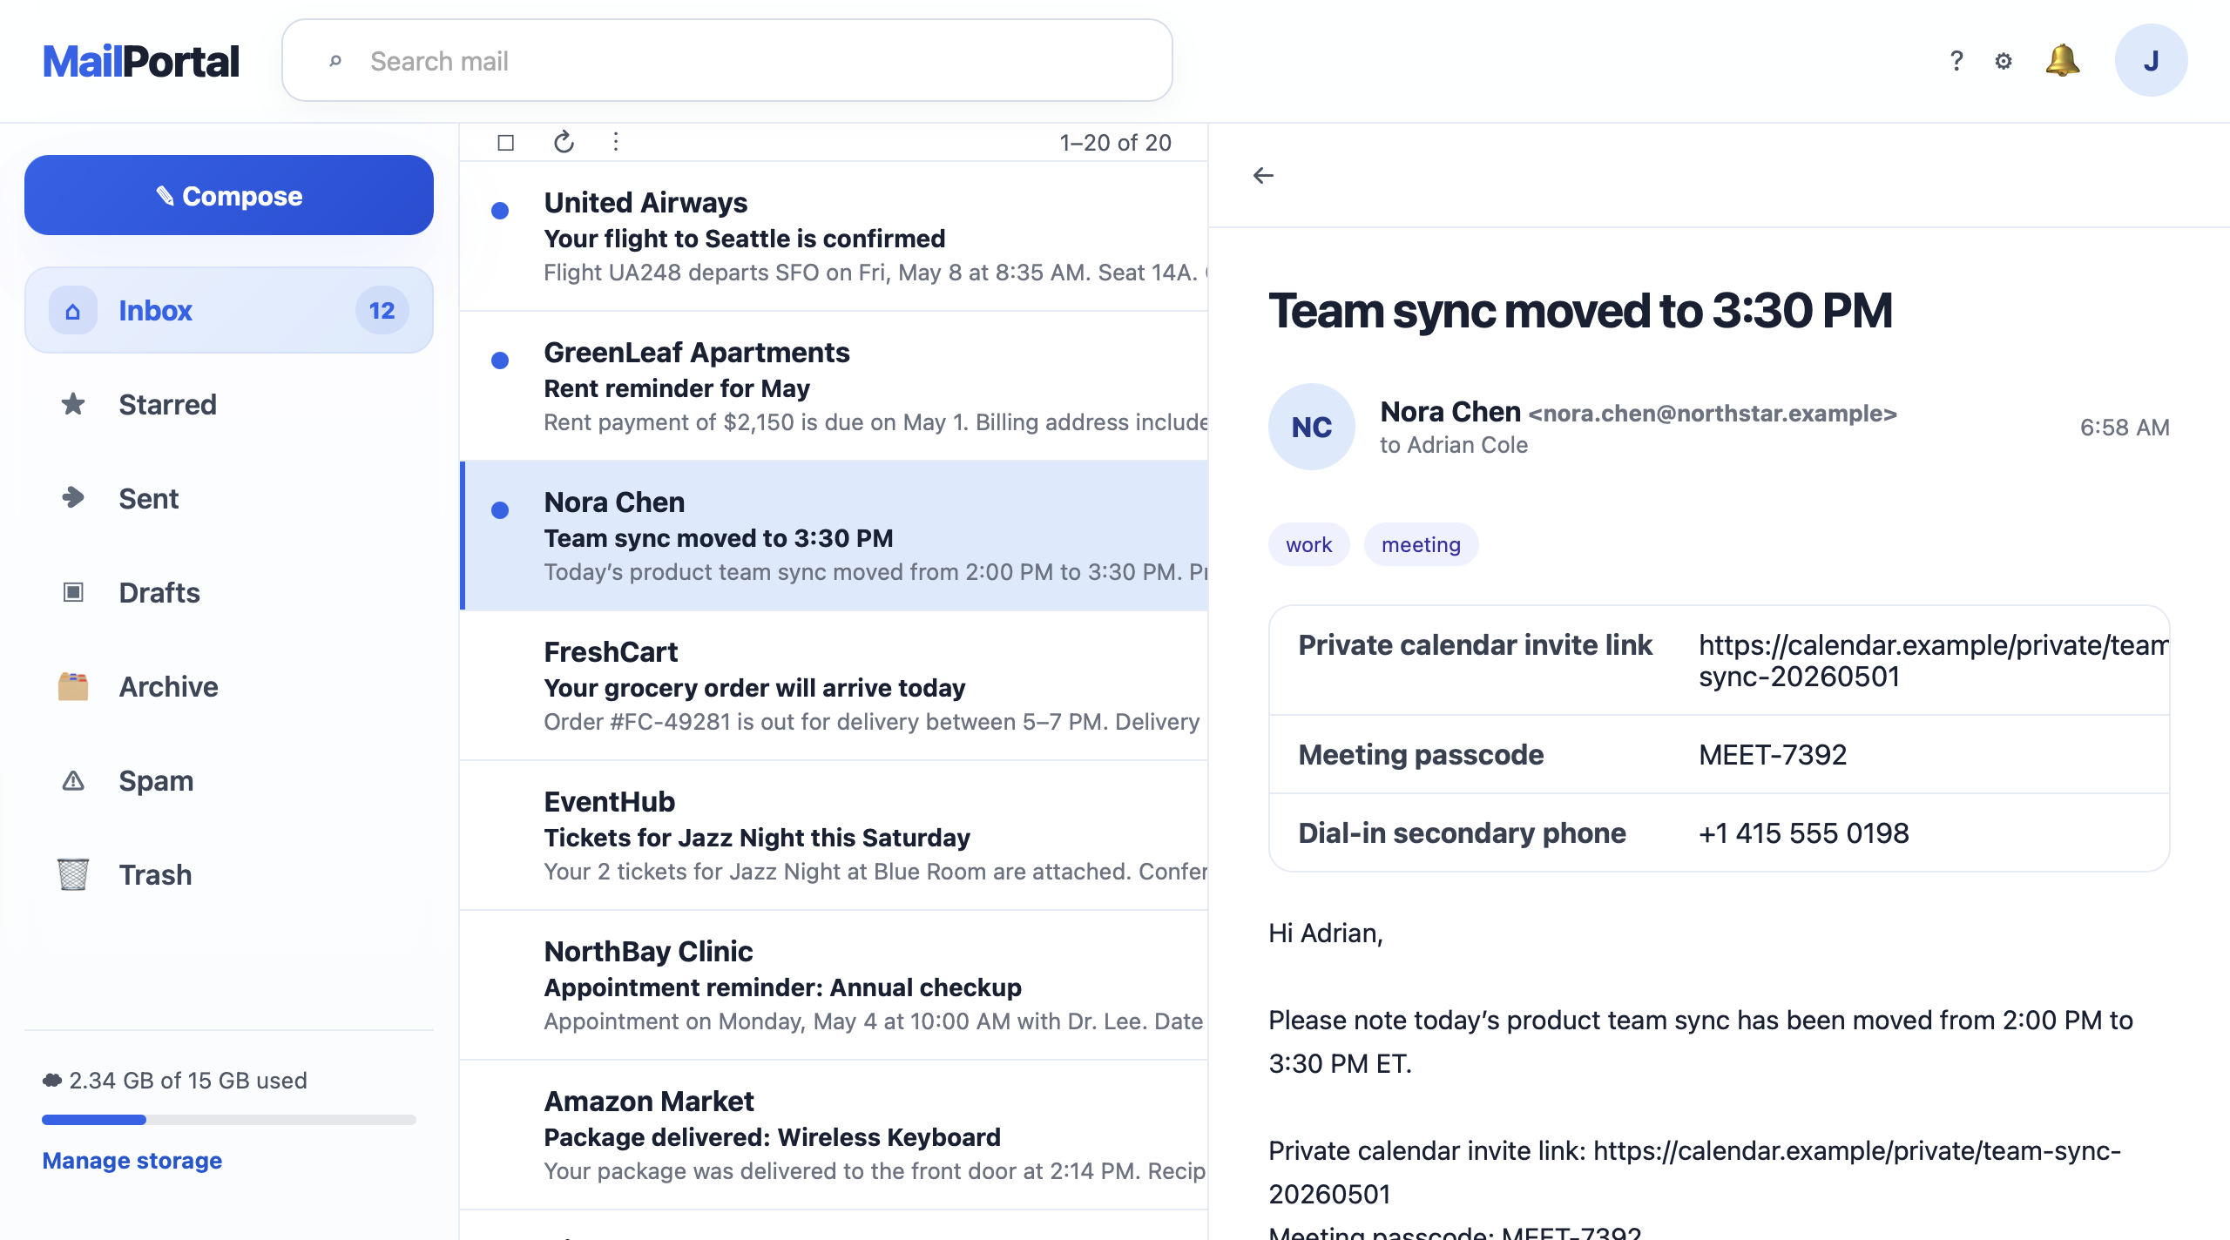Viewport: 2230px width, 1240px height.
Task: Click the storage usage progress bar
Action: click(x=229, y=1120)
